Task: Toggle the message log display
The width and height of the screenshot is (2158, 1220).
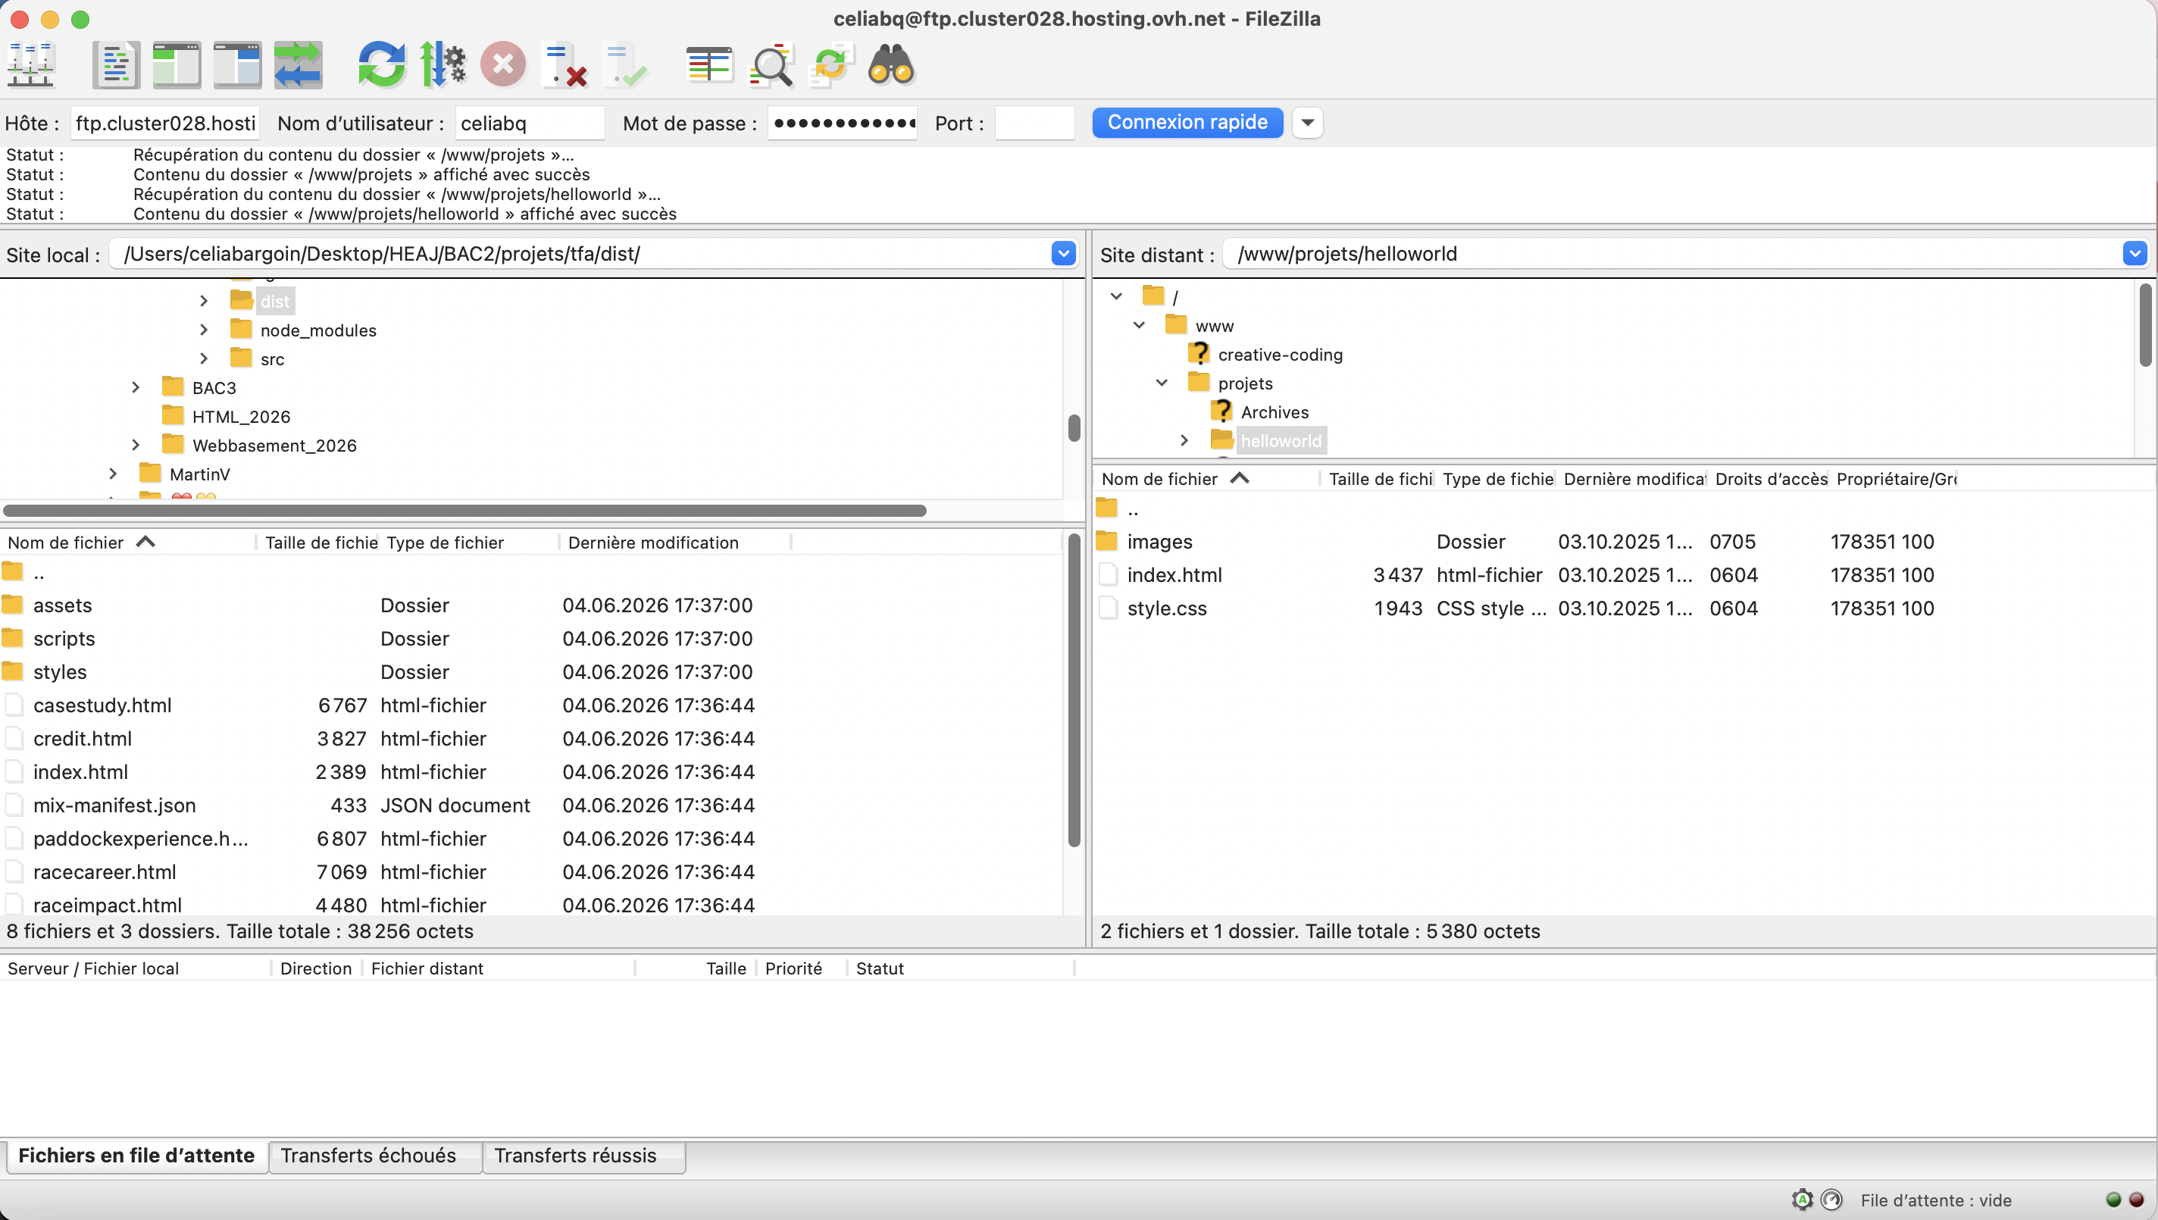Action: (116, 64)
